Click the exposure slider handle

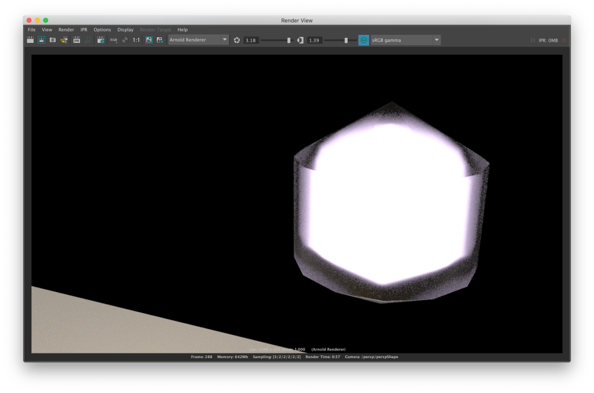click(289, 40)
